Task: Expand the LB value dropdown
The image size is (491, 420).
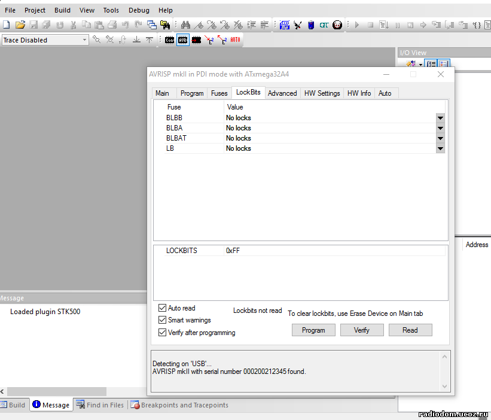Action: coord(440,148)
